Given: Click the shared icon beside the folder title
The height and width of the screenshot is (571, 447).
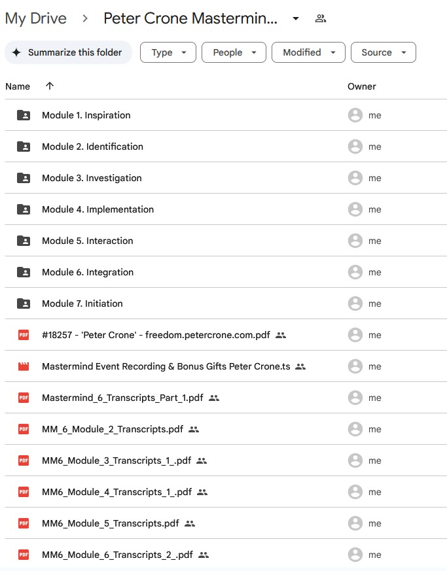Looking at the screenshot, I should [320, 18].
